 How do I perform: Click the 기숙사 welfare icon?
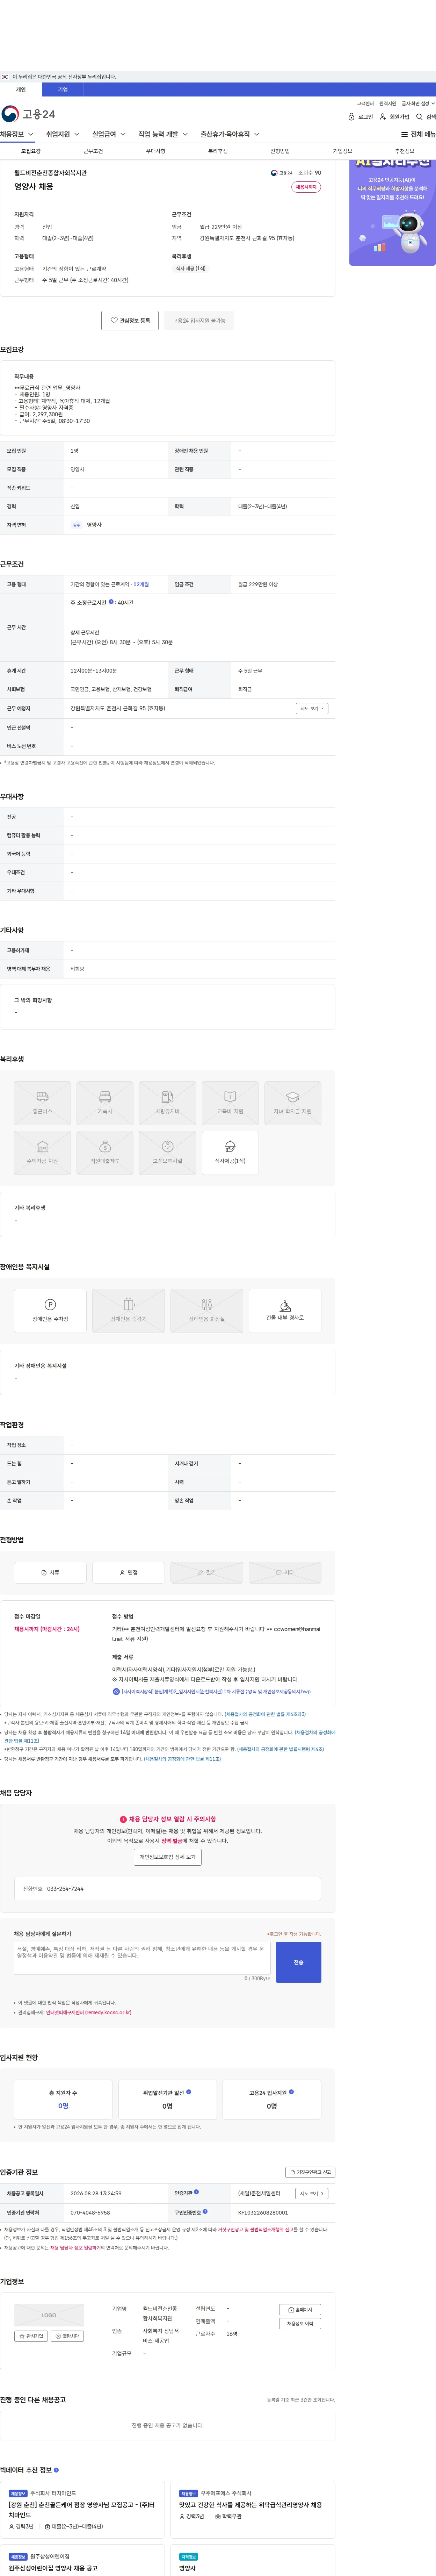tap(105, 1103)
